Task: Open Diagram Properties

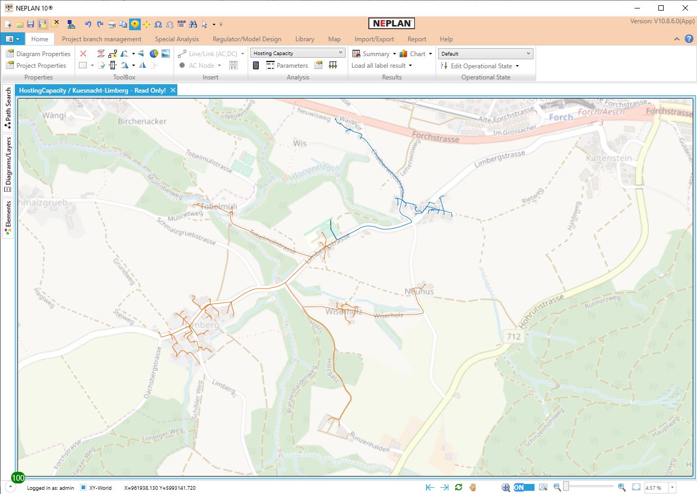Action: coord(38,53)
